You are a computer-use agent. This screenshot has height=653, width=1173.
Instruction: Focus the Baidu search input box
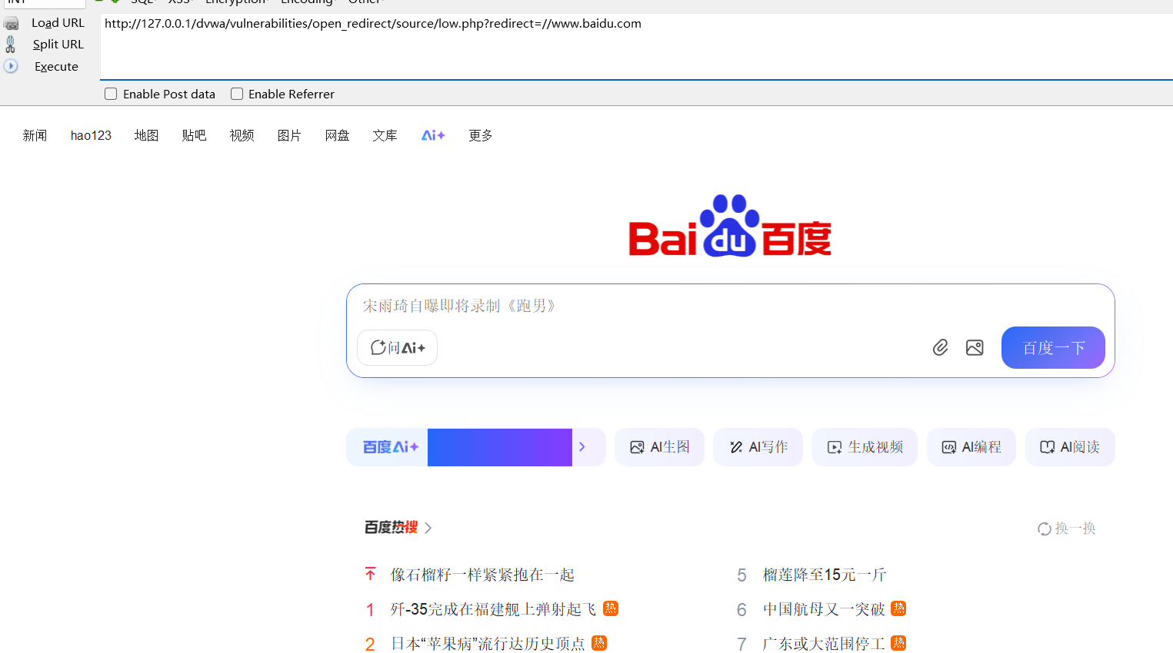731,306
